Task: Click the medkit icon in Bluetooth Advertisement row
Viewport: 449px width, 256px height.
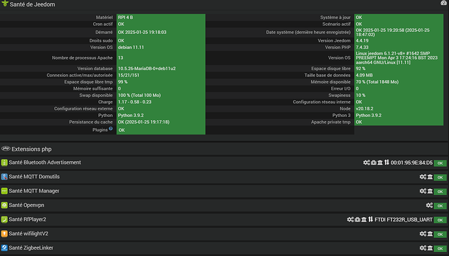Action: (x=374, y=162)
